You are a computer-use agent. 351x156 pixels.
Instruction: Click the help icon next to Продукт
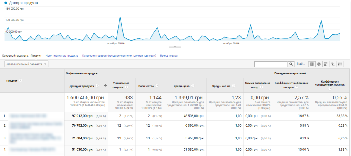20,81
